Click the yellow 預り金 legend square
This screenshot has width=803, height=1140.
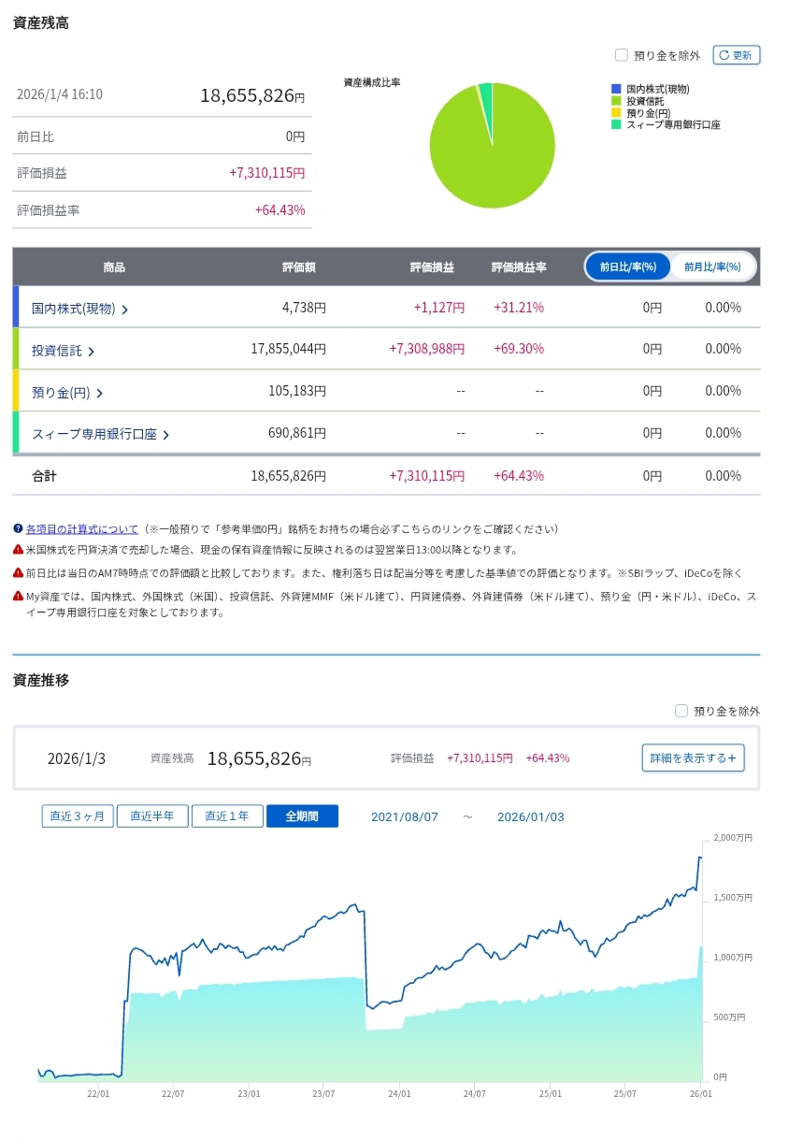pos(616,112)
